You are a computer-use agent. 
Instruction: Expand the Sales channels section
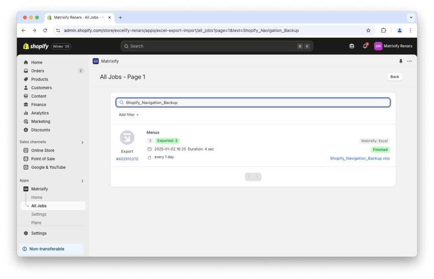pos(83,142)
